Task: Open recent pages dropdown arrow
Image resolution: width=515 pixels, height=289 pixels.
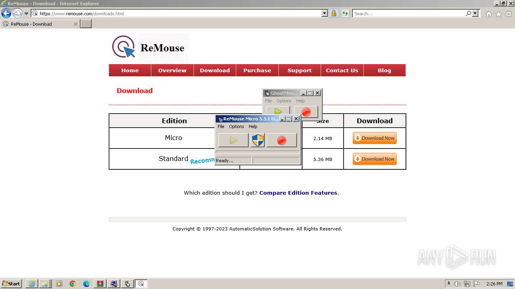Action: pos(26,13)
